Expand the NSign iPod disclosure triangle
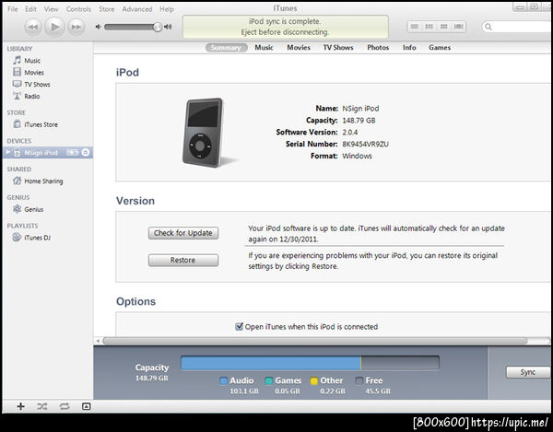Image resolution: width=553 pixels, height=432 pixels. tap(7, 152)
